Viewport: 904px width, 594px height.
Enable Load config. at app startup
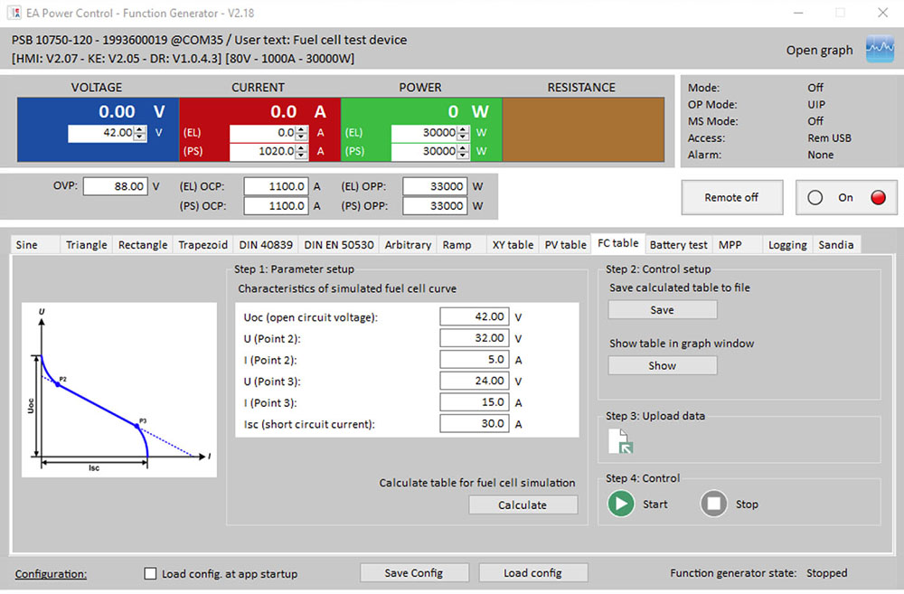point(150,572)
